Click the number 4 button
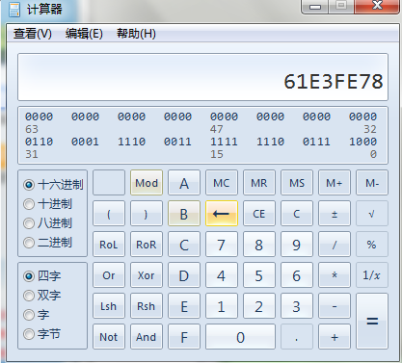The height and width of the screenshot is (363, 402). tap(222, 275)
